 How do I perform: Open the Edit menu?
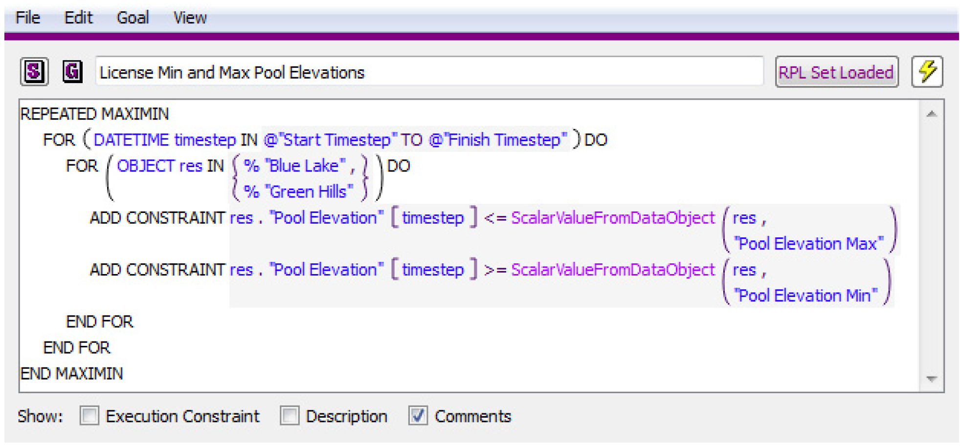(78, 18)
